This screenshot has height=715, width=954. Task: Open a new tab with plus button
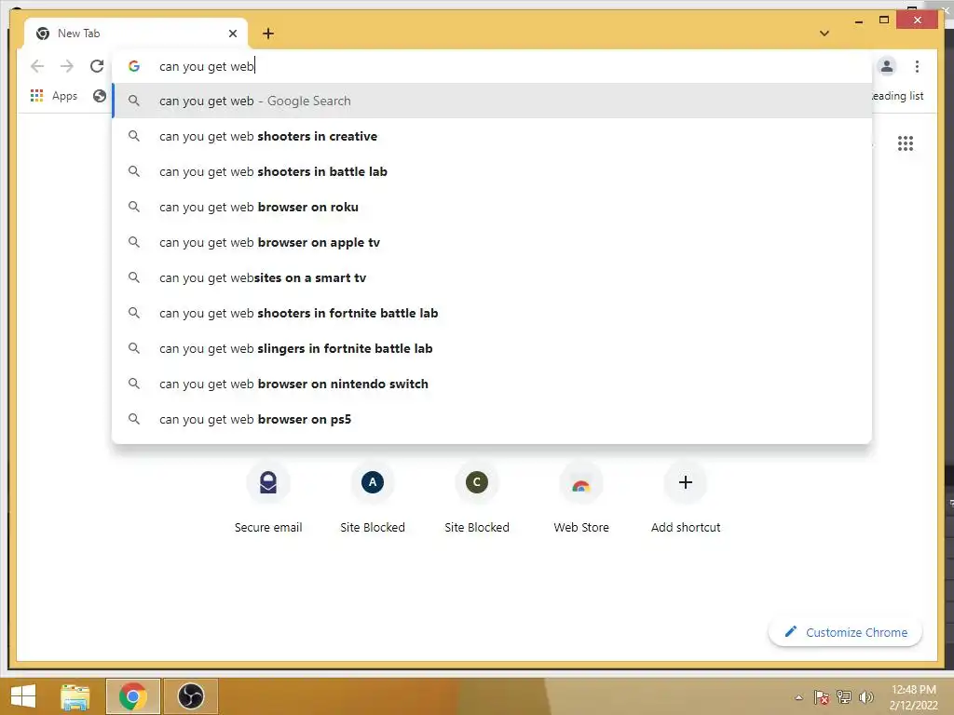(268, 34)
